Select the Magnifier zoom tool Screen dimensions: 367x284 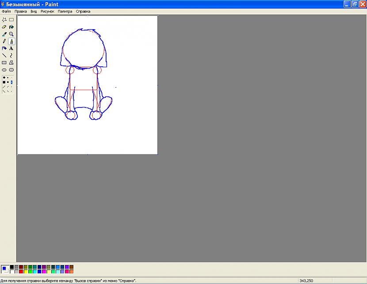[x=11, y=34]
